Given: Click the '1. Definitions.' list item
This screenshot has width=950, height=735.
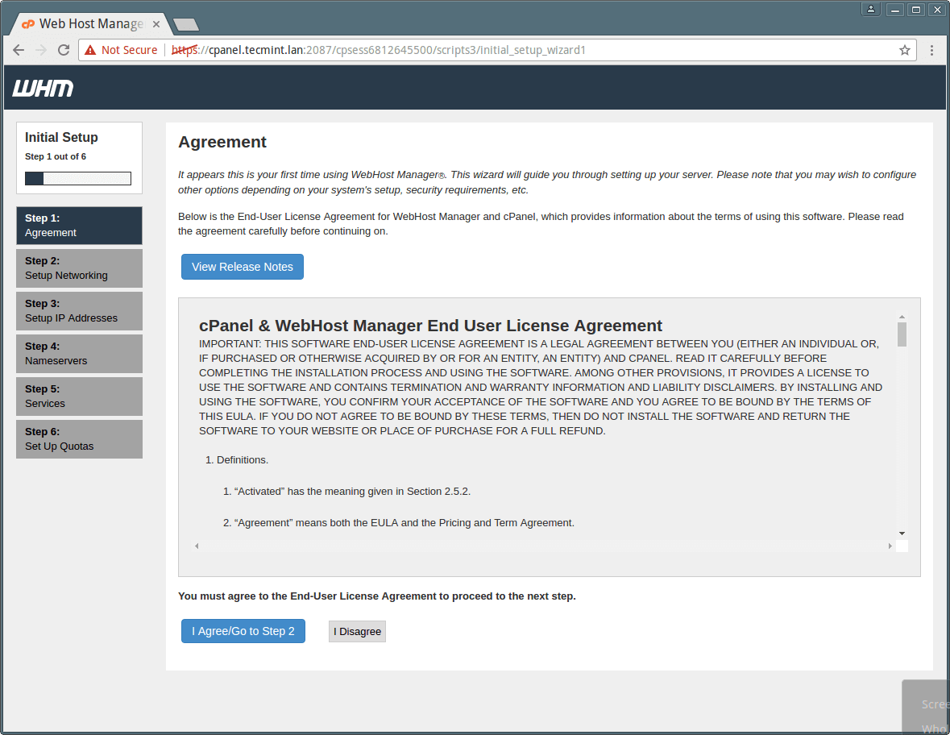Looking at the screenshot, I should click(237, 460).
